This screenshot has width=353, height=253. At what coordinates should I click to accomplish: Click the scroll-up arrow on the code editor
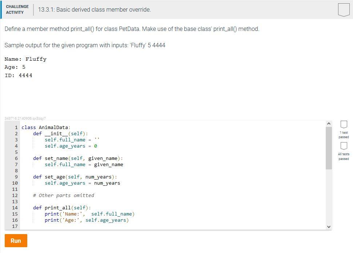click(x=329, y=123)
